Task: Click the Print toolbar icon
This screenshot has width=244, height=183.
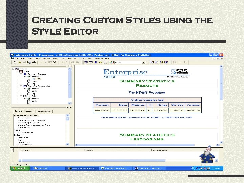Action: click(x=34, y=62)
